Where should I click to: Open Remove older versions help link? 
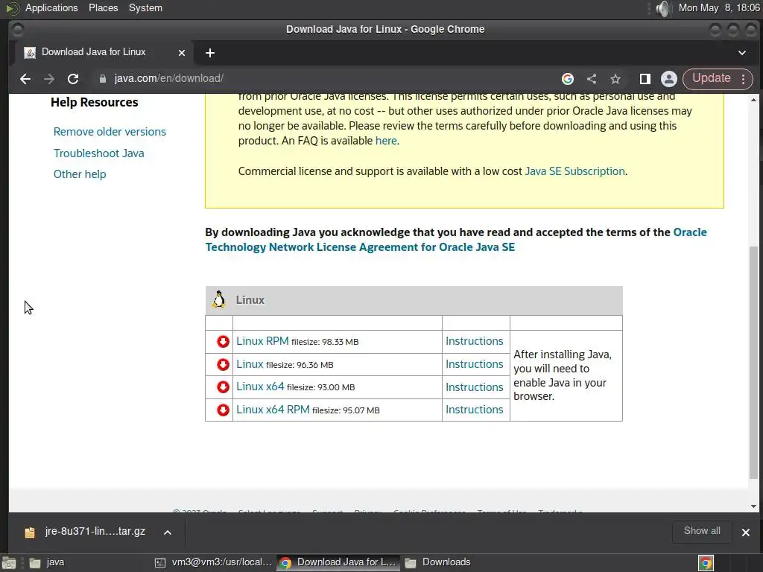(x=110, y=132)
